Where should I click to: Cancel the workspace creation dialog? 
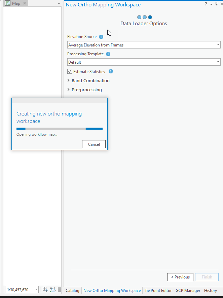click(x=94, y=144)
